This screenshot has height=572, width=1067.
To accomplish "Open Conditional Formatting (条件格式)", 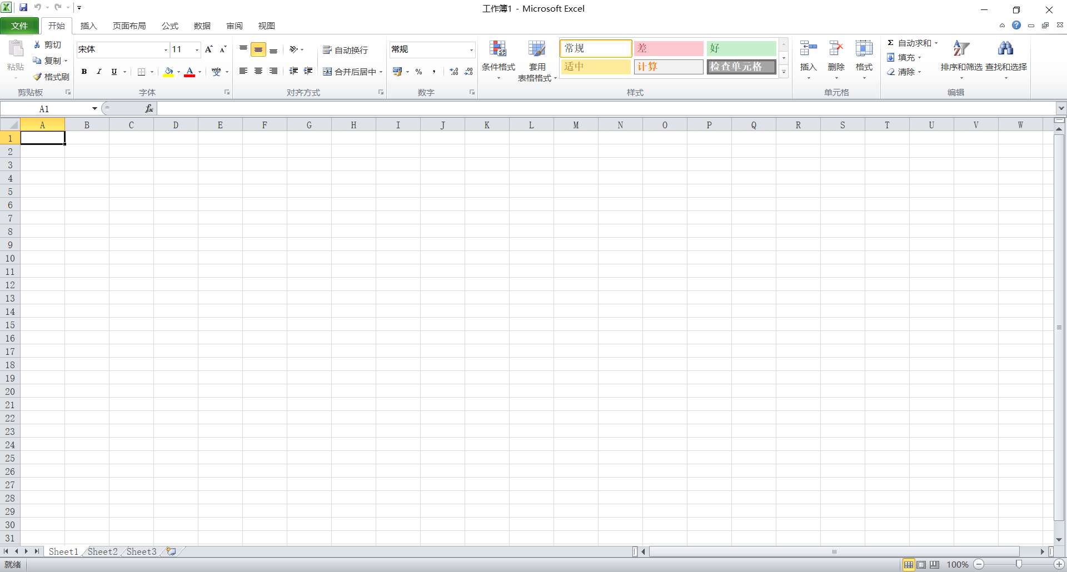I will 498,59.
